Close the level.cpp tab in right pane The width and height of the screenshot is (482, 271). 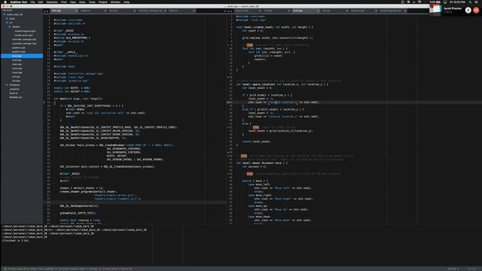click(x=318, y=11)
